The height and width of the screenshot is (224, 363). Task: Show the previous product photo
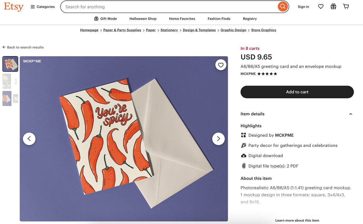29,139
